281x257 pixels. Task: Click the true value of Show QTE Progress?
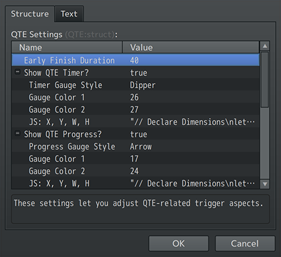pos(139,134)
